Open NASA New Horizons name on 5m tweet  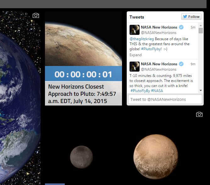coord(159,27)
